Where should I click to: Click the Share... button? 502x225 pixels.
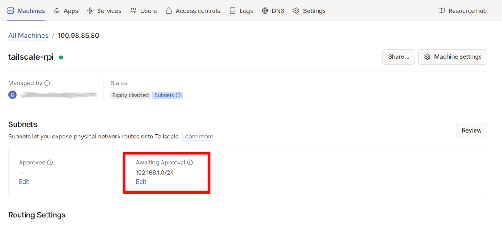[398, 57]
